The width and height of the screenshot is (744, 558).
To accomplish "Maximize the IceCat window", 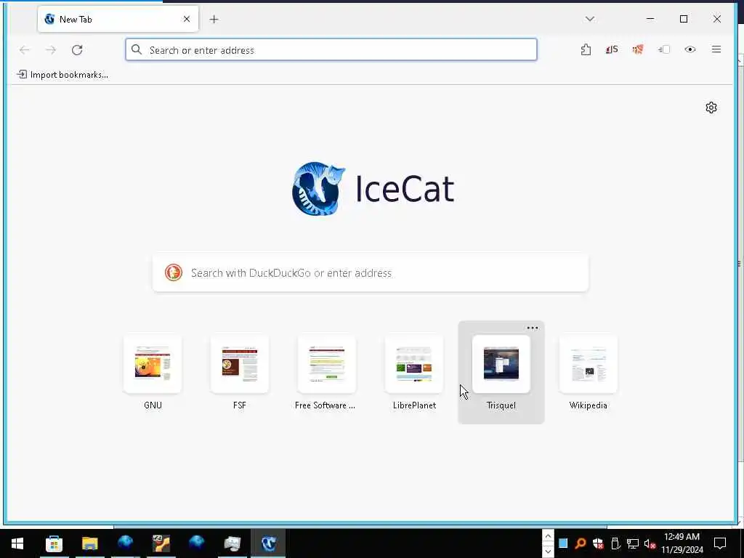I will point(683,19).
